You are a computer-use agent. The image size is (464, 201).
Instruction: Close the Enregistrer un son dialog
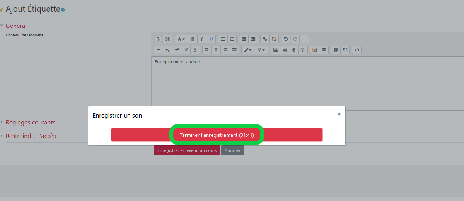click(x=339, y=114)
